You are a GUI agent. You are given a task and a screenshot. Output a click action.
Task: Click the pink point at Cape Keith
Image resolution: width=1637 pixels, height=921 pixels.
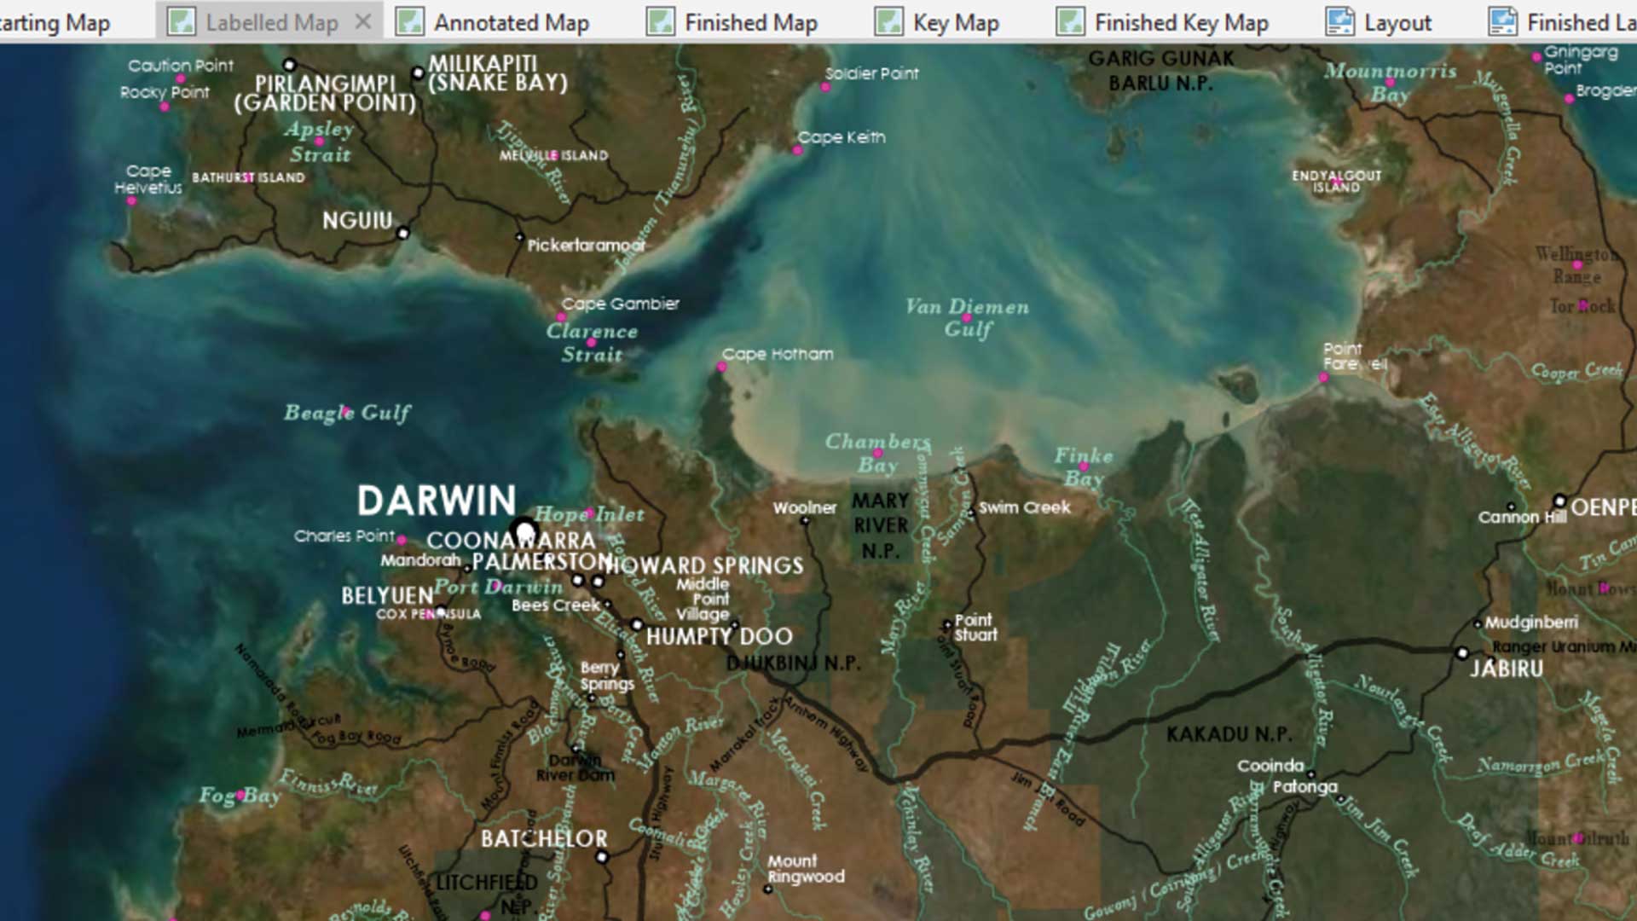click(x=798, y=151)
